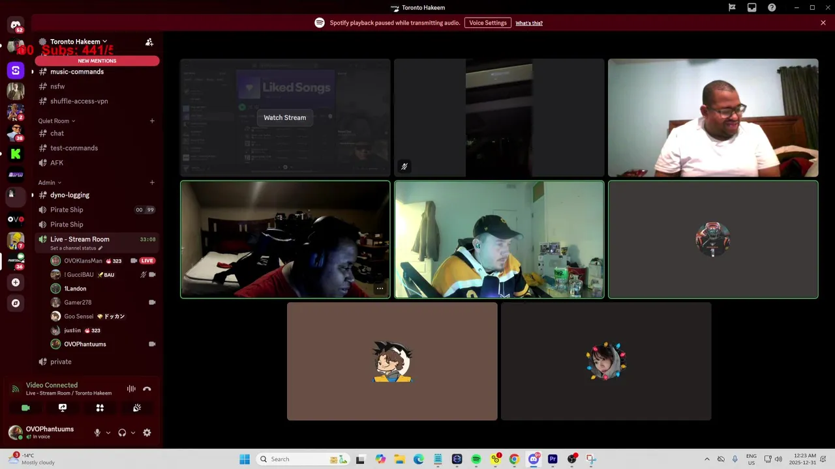Click user Gamer278 in voice list
The image size is (835, 469).
pyautogui.click(x=103, y=302)
